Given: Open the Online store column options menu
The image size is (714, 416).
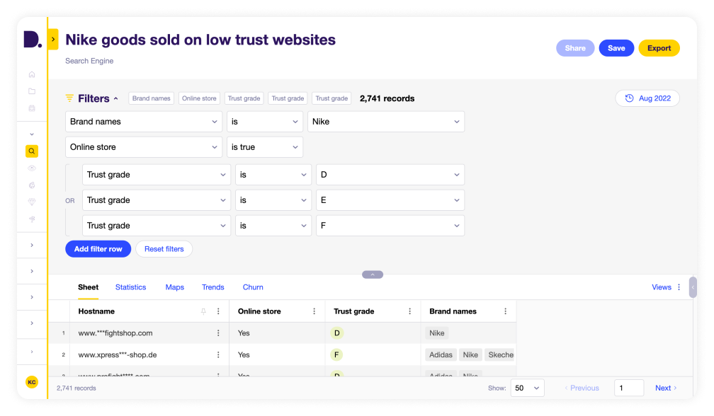Looking at the screenshot, I should 314,311.
